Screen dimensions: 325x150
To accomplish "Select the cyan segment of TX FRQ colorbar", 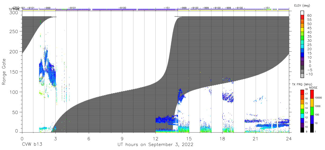I will point(302,116).
